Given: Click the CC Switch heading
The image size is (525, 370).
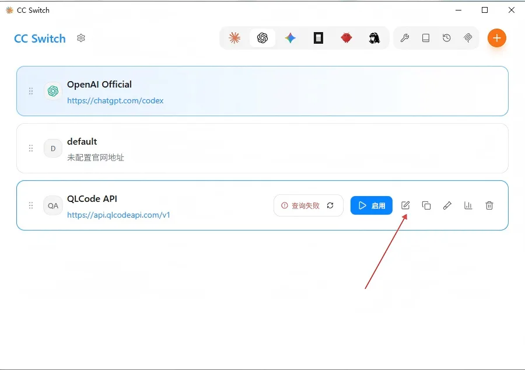Looking at the screenshot, I should coord(40,39).
